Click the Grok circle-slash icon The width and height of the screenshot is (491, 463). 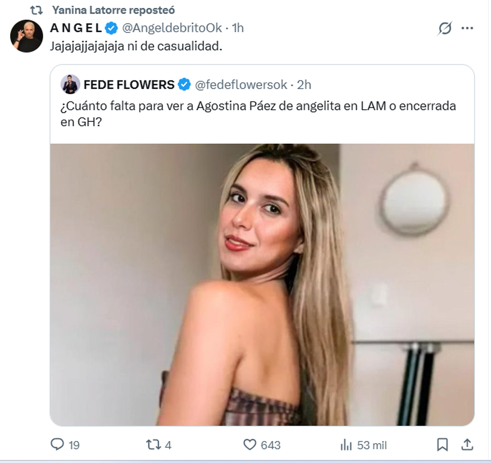tap(445, 28)
